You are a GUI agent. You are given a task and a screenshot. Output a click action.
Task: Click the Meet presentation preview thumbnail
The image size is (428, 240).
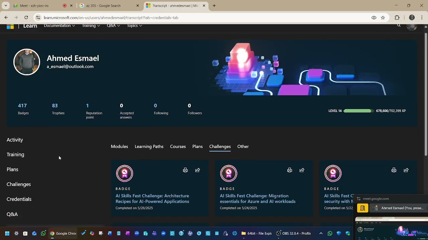coord(391,228)
